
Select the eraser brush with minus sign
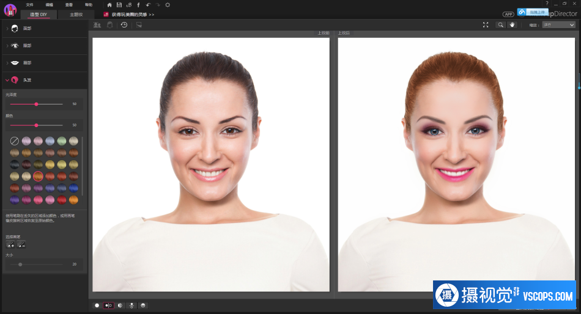[21, 244]
